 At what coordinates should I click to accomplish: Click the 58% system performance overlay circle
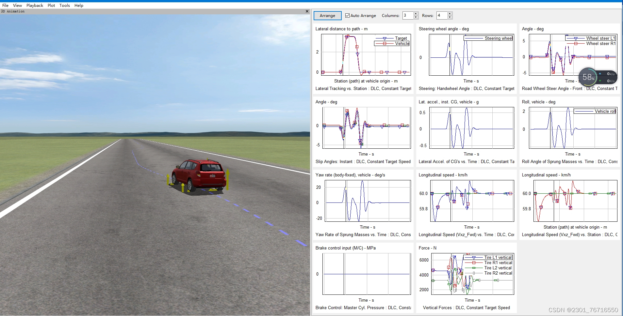tap(588, 77)
